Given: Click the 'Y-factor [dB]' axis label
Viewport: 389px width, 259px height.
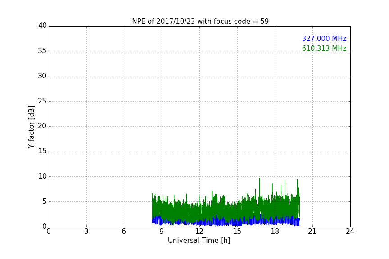Looking at the screenshot, I should point(31,127).
